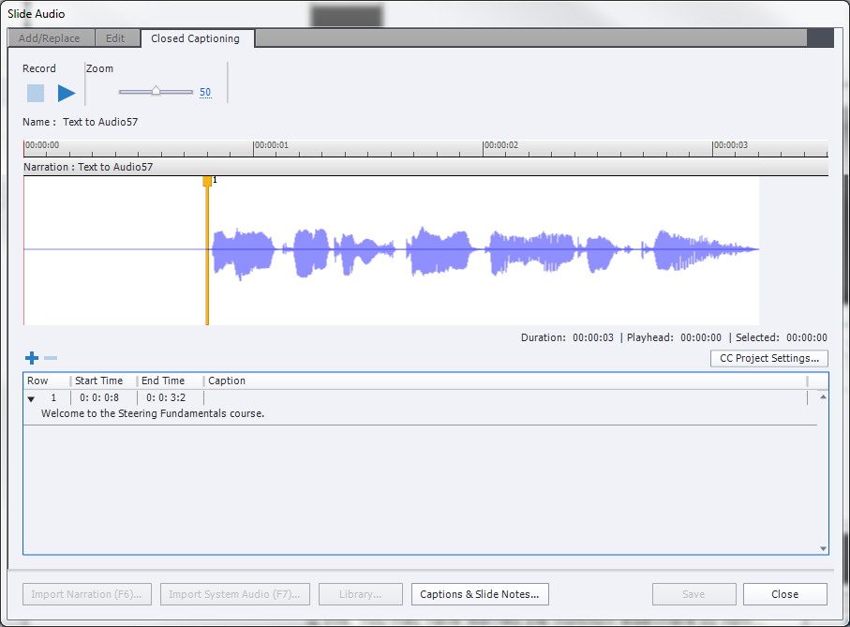850x627 pixels.
Task: Open CC Project Settings
Action: tap(768, 358)
